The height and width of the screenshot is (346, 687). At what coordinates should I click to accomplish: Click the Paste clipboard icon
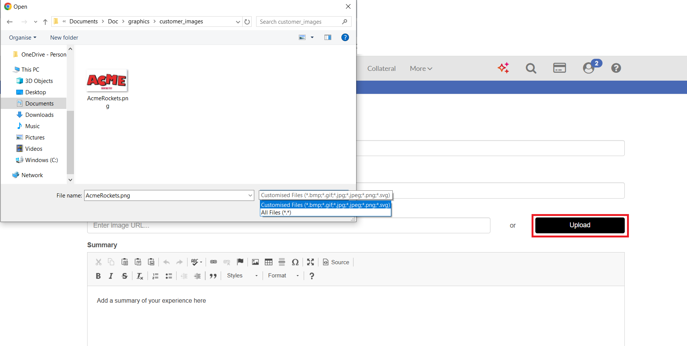[x=124, y=262]
